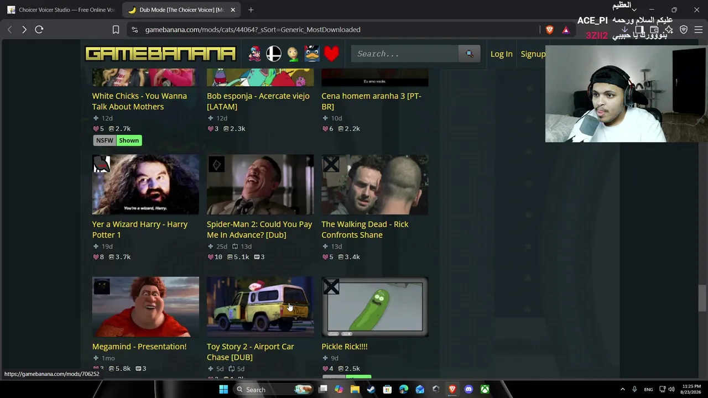Screen dimensions: 708x398
Task: Click the Windows taskbar Search box
Action: 273,389
